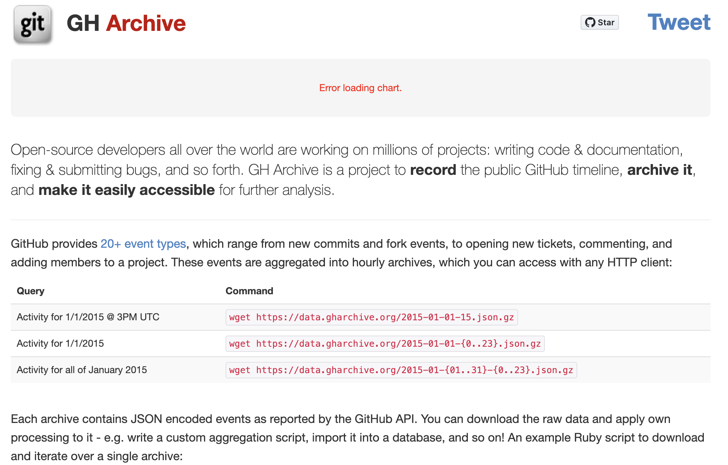This screenshot has width=728, height=465.
Task: Open the Tweet link
Action: [679, 22]
